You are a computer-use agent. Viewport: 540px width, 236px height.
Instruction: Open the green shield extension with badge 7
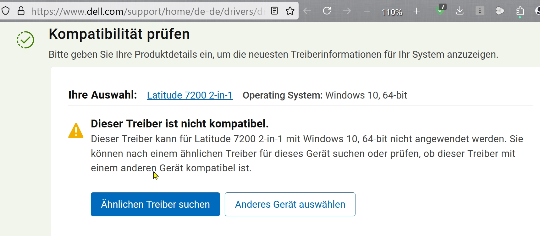tap(441, 10)
